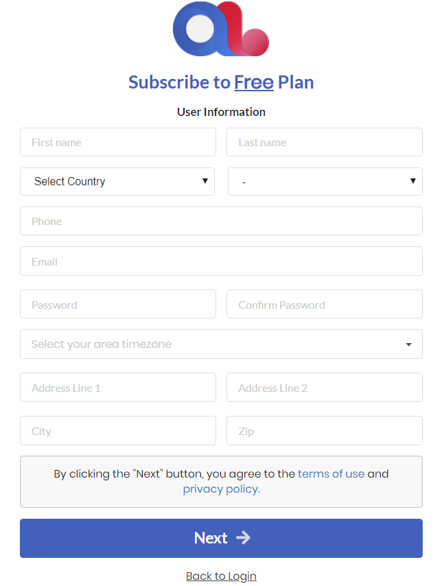Open the Select Country dropdown
The width and height of the screenshot is (444, 586).
tap(117, 182)
